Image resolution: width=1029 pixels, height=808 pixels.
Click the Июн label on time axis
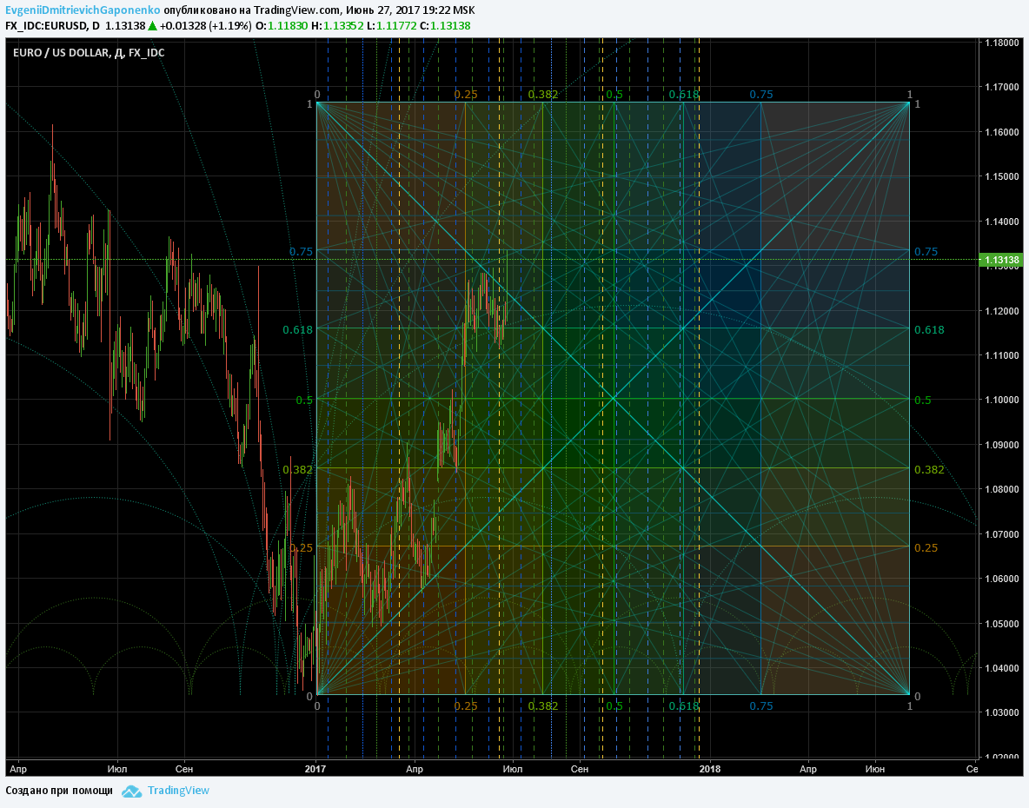(874, 769)
